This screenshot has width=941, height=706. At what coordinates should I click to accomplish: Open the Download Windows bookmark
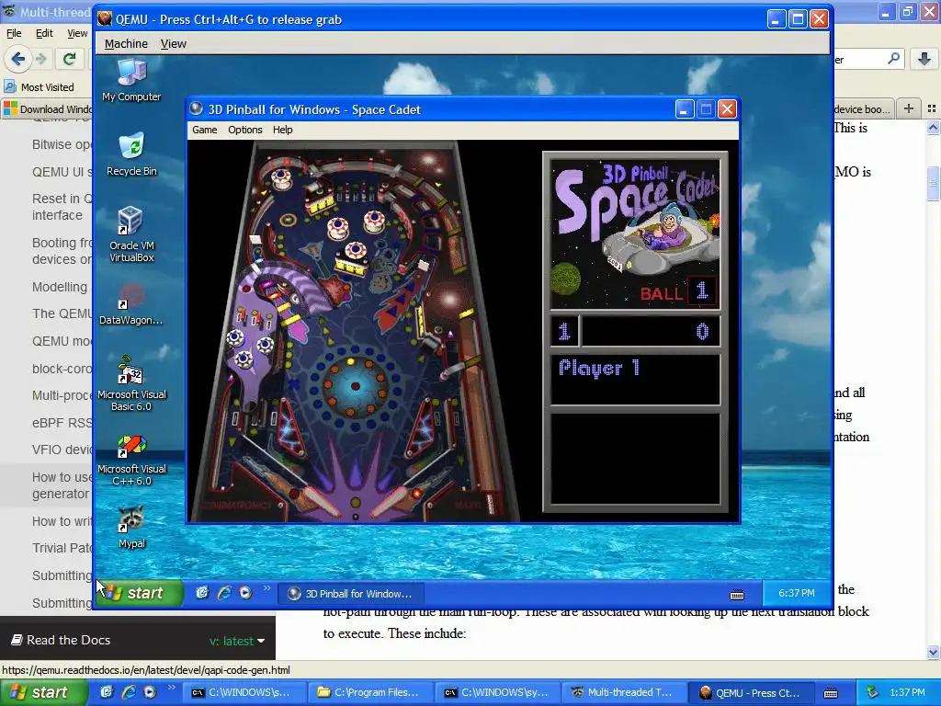pyautogui.click(x=48, y=109)
